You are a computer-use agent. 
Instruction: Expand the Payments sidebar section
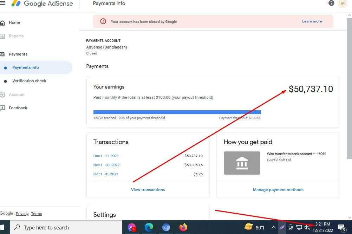[18, 54]
